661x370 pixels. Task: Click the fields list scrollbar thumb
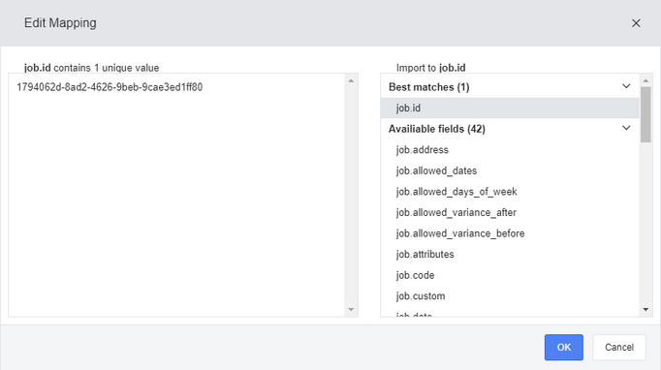[x=645, y=114]
